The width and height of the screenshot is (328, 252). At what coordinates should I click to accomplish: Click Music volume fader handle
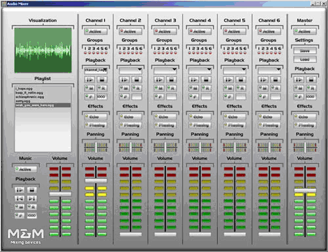pyautogui.click(x=60, y=194)
